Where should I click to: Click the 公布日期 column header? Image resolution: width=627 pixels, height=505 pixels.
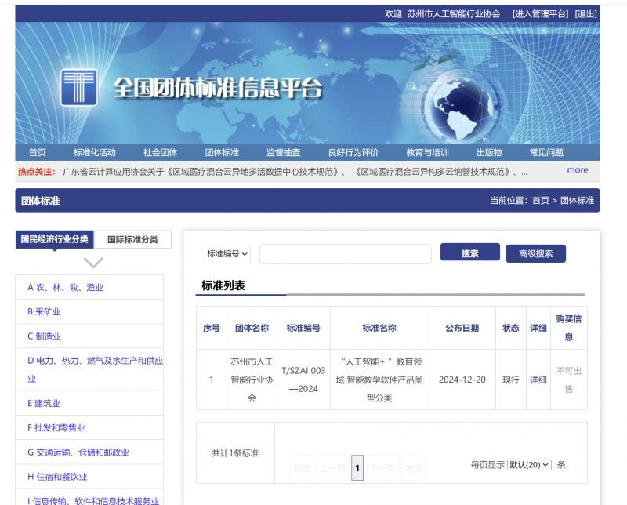point(462,328)
